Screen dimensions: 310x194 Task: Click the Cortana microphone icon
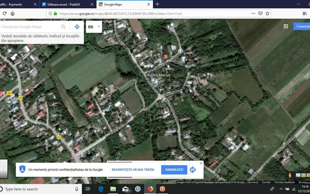point(77,189)
